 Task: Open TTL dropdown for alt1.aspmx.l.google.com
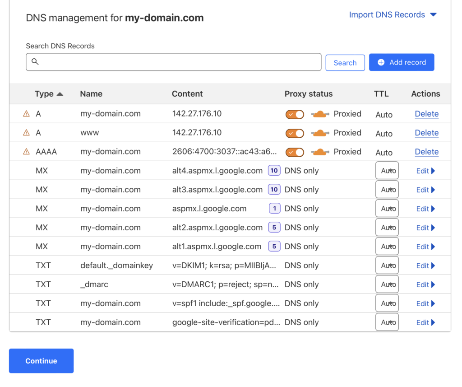pos(387,246)
